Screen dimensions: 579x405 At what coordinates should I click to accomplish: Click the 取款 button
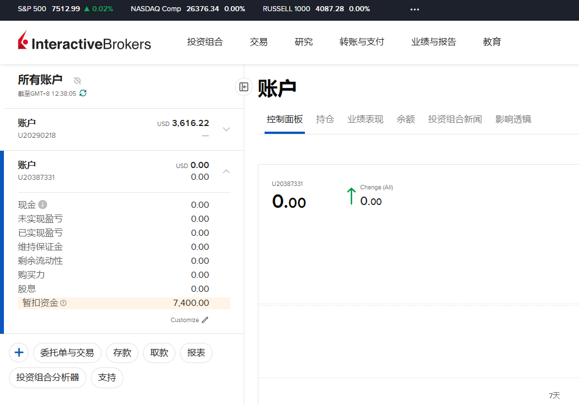[x=159, y=352]
